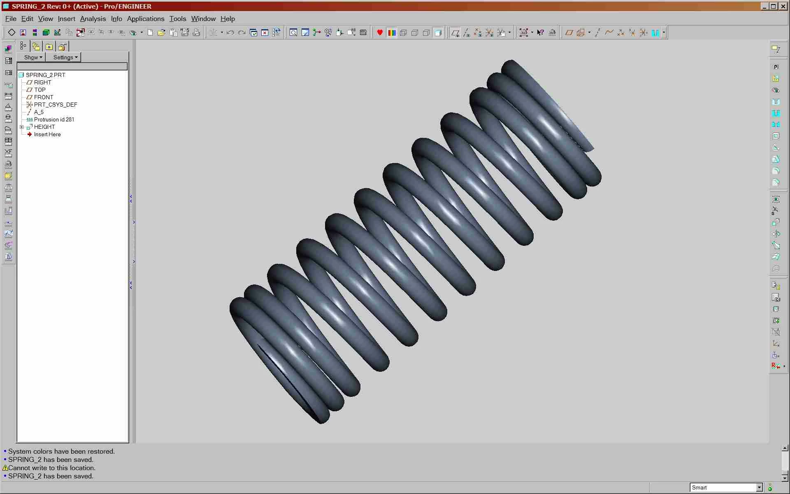
Task: Switch to the folder browser tab
Action: pyautogui.click(x=36, y=47)
